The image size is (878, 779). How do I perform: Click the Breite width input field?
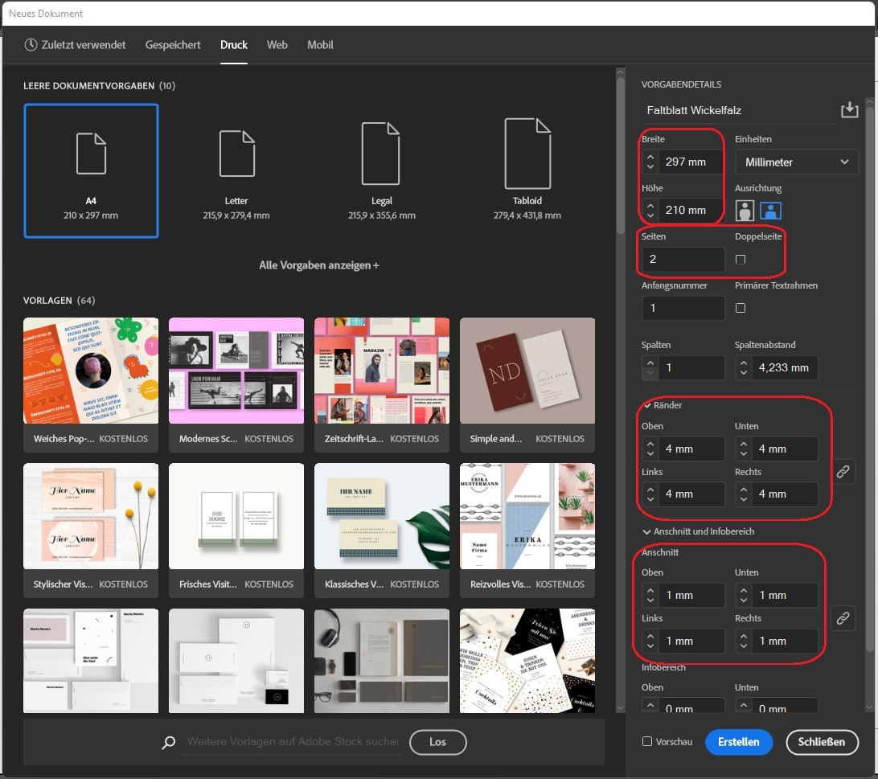692,162
